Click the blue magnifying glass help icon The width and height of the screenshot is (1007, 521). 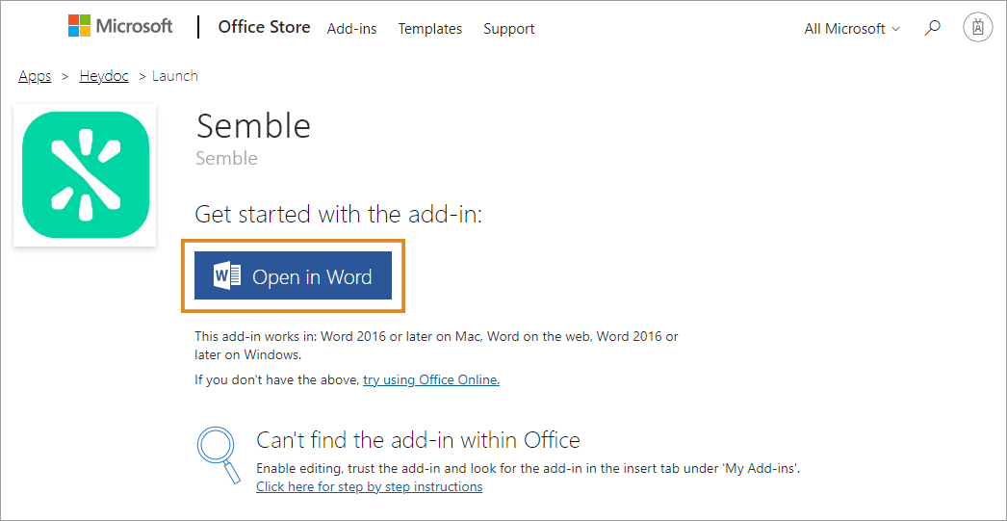tap(219, 455)
